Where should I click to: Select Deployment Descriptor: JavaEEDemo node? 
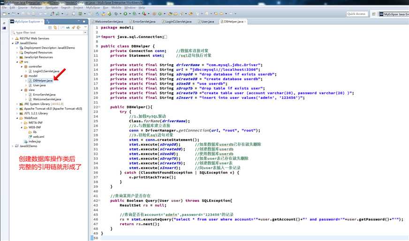[x=47, y=48]
